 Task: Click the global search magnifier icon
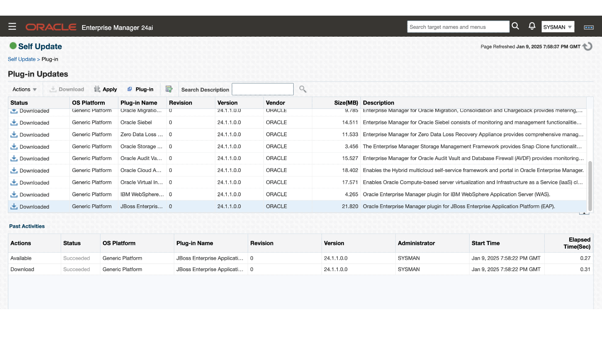pos(515,26)
